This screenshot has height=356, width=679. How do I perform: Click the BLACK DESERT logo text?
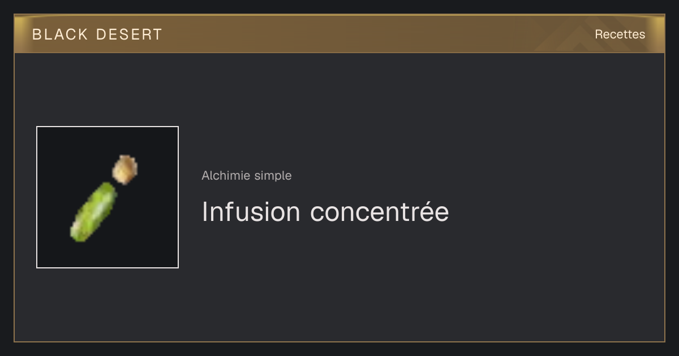tap(97, 34)
